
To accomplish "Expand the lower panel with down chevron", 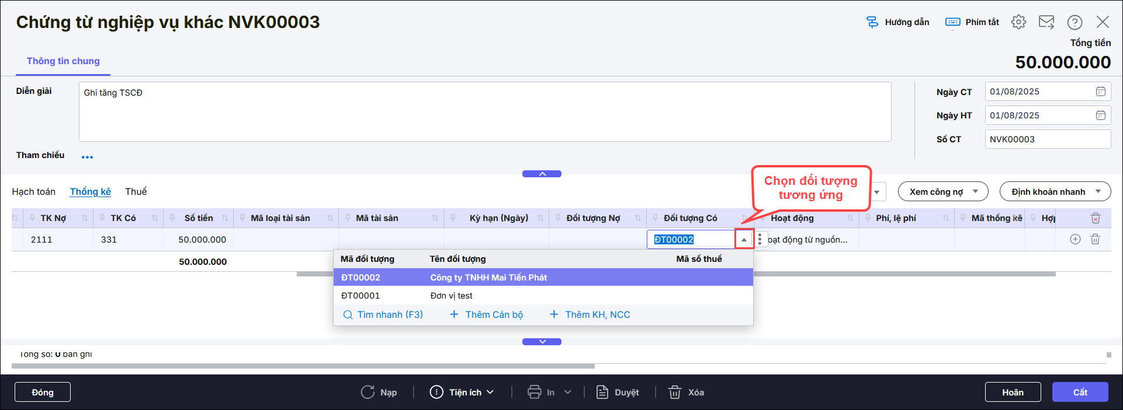I will pos(542,342).
